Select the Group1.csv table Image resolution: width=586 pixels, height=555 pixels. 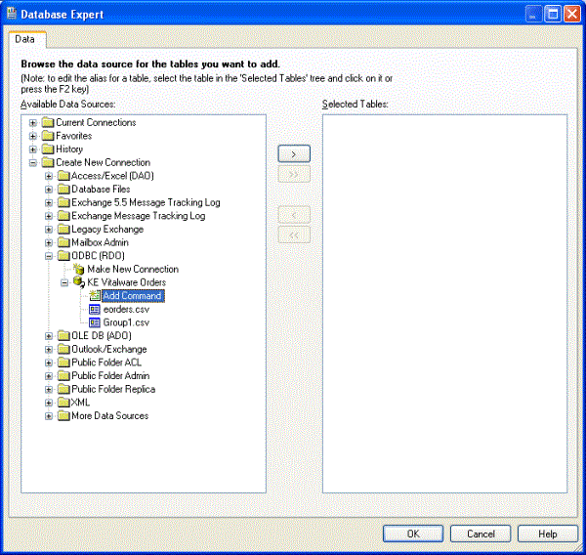126,322
